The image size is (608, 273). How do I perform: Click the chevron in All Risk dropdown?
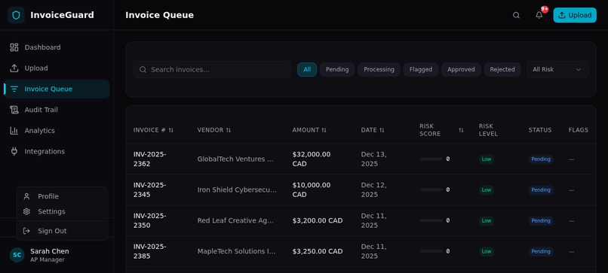click(579, 70)
